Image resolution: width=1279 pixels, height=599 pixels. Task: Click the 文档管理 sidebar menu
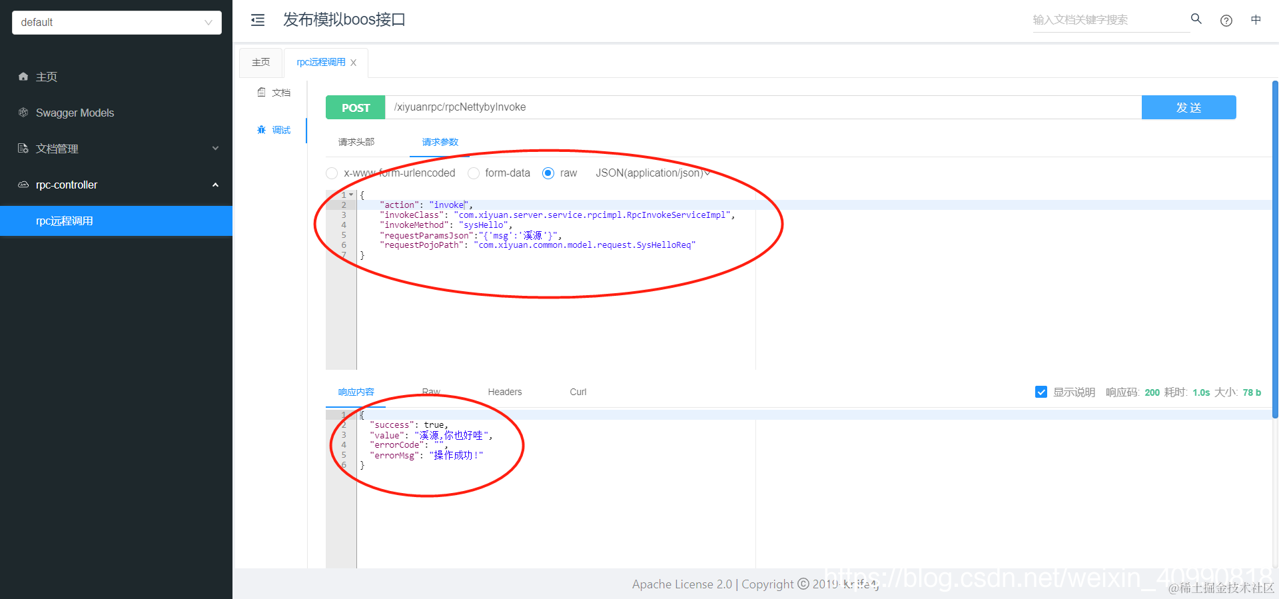click(117, 149)
